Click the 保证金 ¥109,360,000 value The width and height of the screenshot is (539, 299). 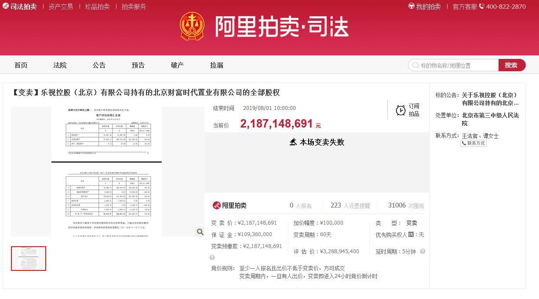255,234
